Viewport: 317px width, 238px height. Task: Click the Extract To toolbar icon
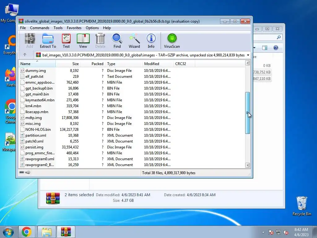pos(48,41)
